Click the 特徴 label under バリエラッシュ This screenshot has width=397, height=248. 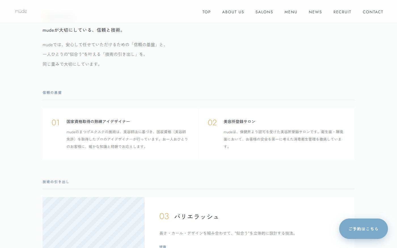click(163, 246)
